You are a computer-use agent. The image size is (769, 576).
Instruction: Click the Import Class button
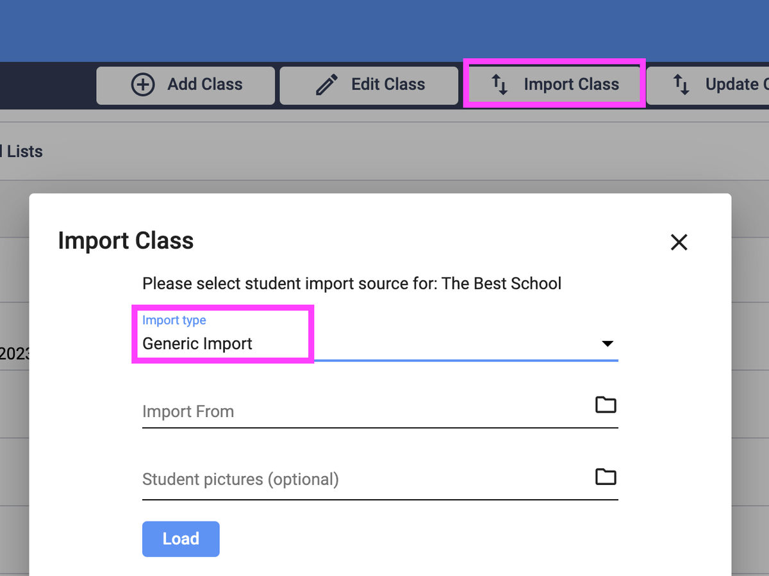(554, 85)
